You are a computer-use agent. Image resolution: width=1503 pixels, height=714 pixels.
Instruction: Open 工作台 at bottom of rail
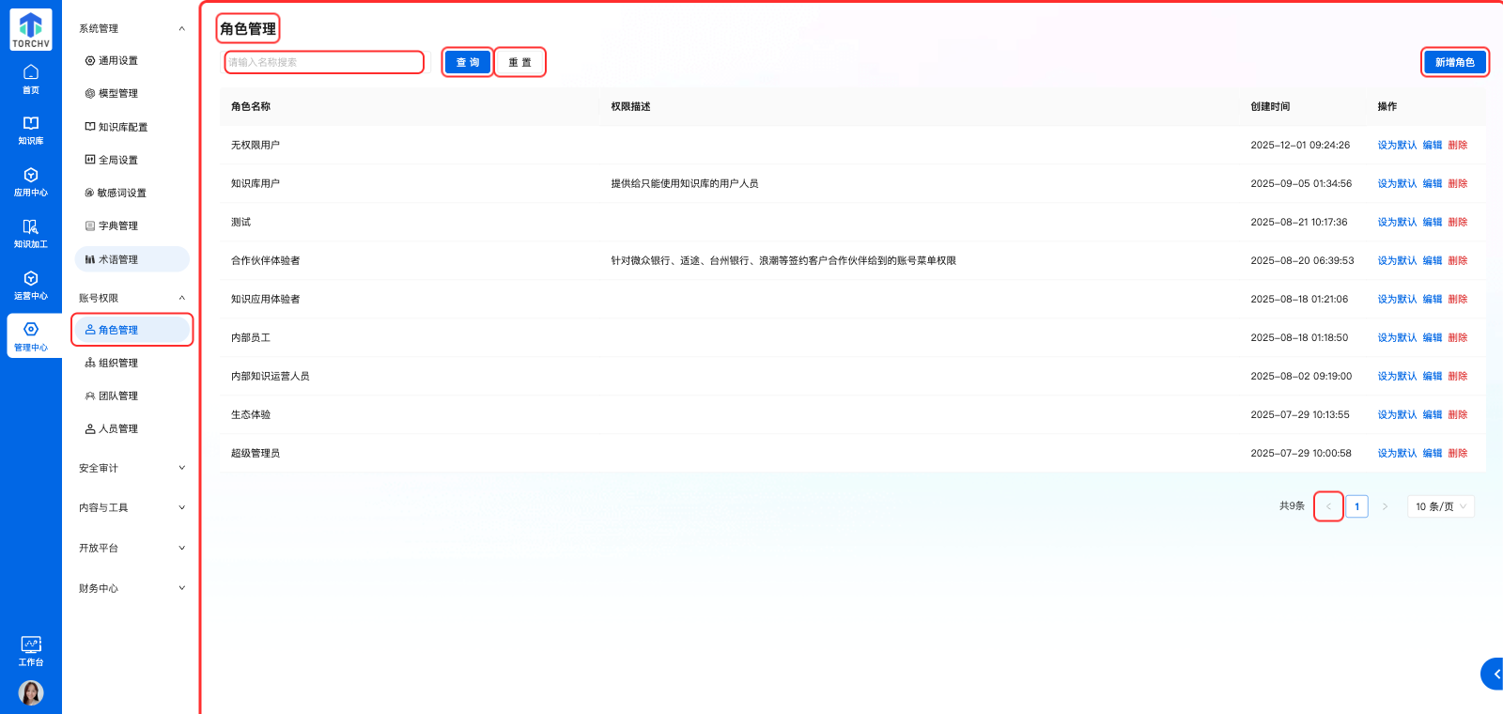tap(31, 651)
